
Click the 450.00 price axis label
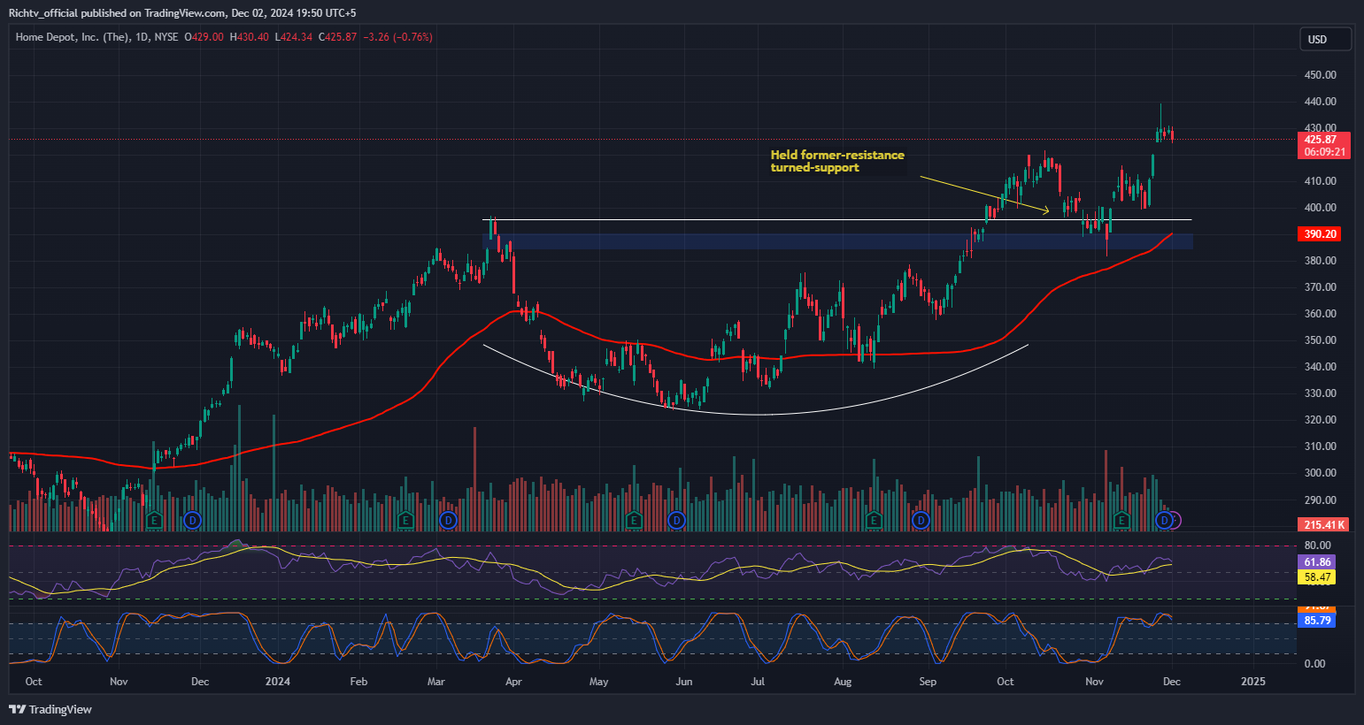coord(1320,75)
